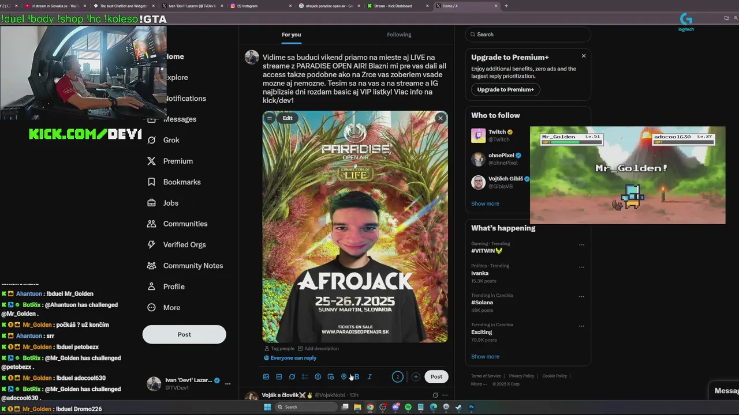Image resolution: width=739 pixels, height=415 pixels.
Task: Switch to the Following tab
Action: point(399,35)
